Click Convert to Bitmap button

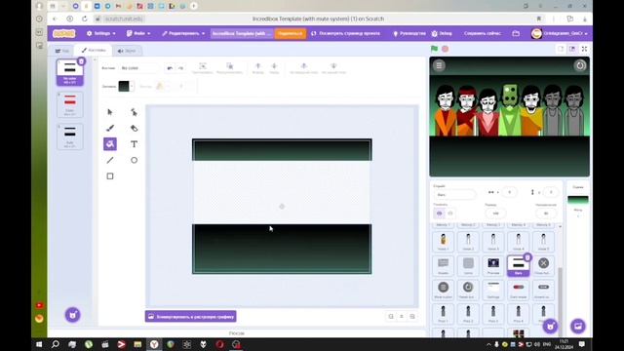(x=191, y=316)
